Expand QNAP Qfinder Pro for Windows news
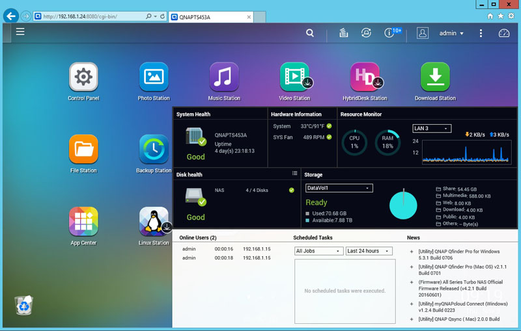The image size is (521, 331). click(x=412, y=251)
